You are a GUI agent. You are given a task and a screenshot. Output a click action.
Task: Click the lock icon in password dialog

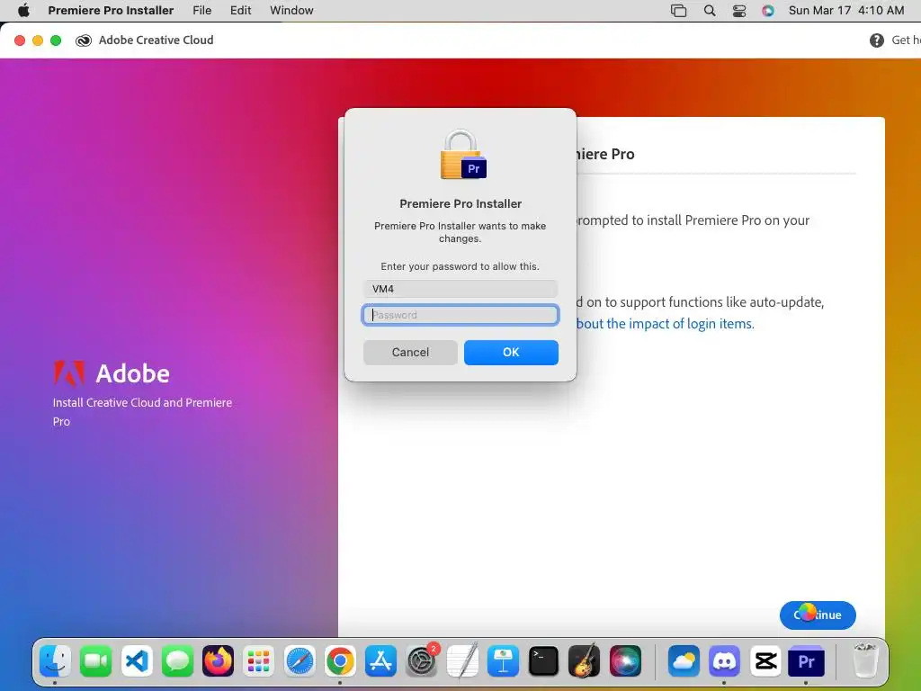[x=463, y=155]
